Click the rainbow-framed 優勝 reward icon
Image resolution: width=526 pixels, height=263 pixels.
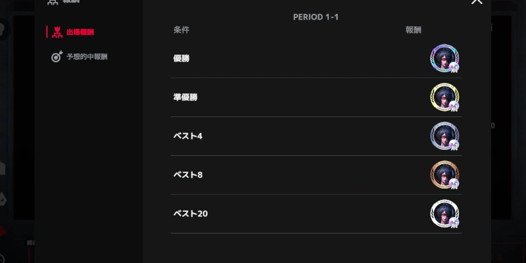pos(444,59)
